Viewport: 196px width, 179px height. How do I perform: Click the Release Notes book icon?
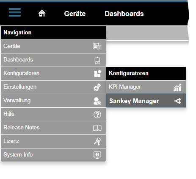tap(97, 128)
